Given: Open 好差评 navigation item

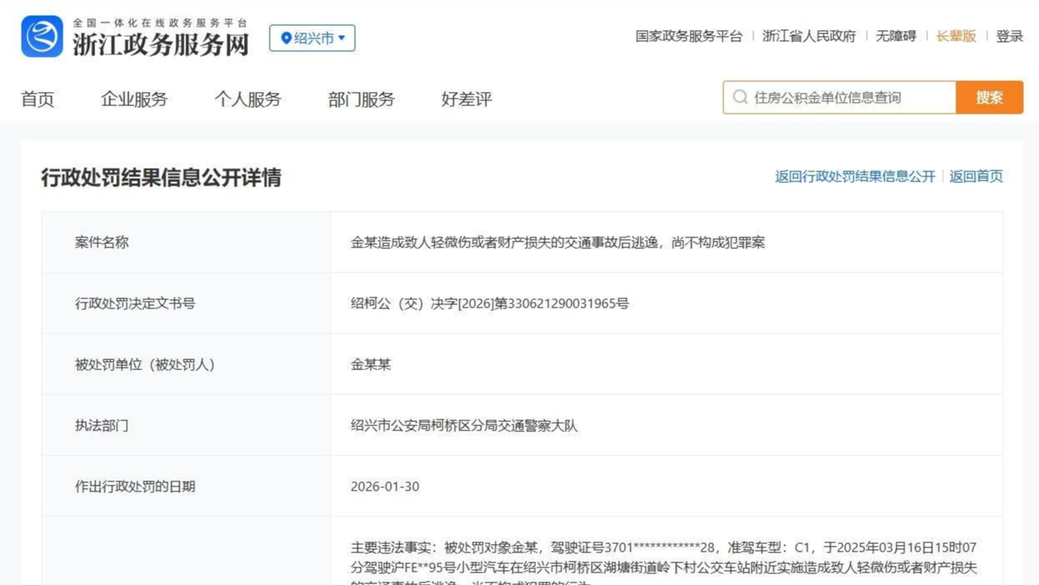Looking at the screenshot, I should [x=466, y=99].
